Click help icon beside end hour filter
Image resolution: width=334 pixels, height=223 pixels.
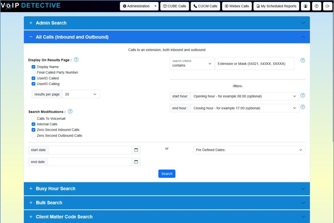pos(302,107)
